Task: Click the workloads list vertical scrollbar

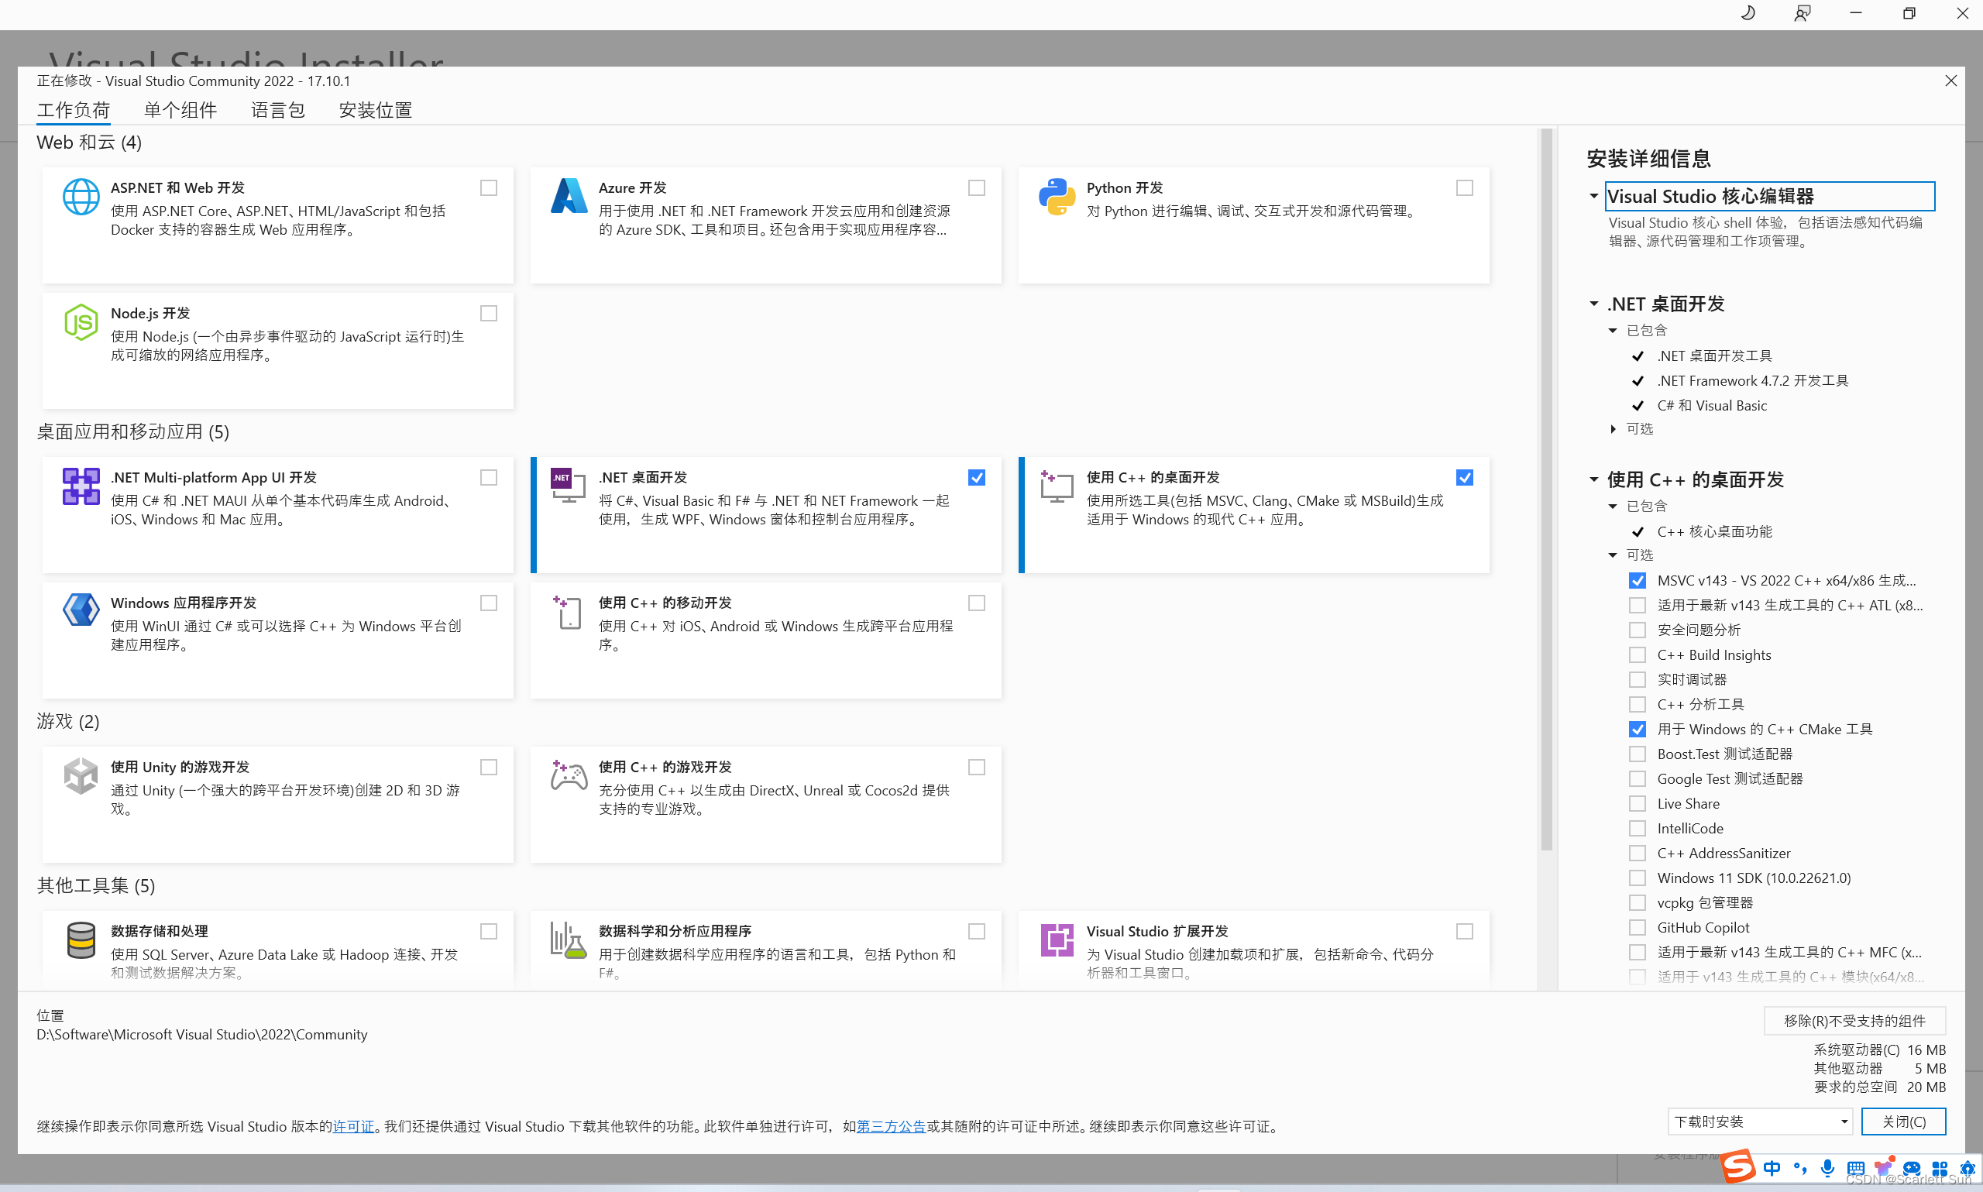Action: (1546, 490)
